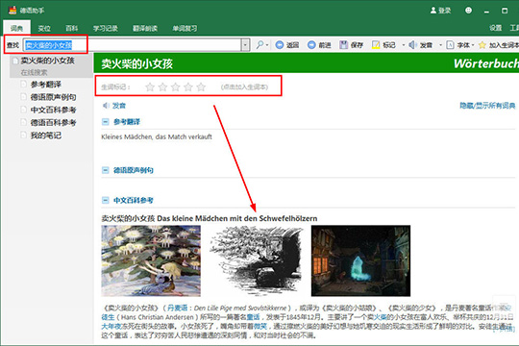Set 生词标记 rating to first star

pyautogui.click(x=150, y=86)
